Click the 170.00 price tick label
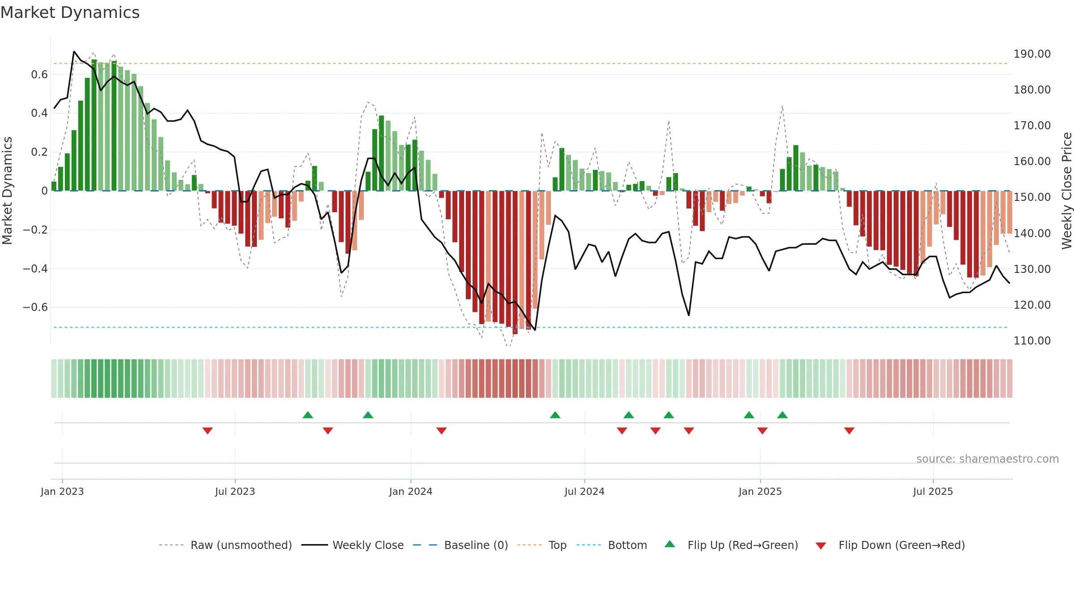The image size is (1074, 604). 1032,125
